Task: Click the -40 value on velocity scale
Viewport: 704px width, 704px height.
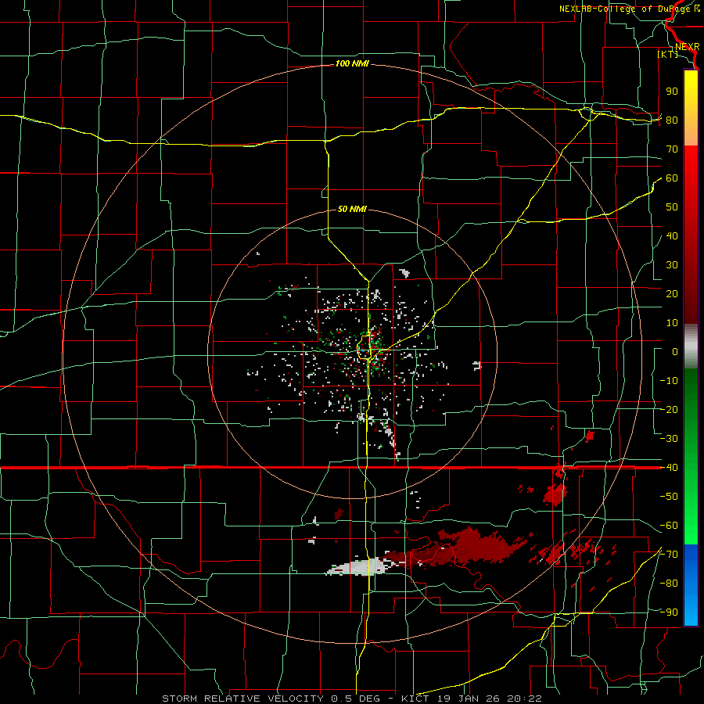Action: [x=669, y=468]
